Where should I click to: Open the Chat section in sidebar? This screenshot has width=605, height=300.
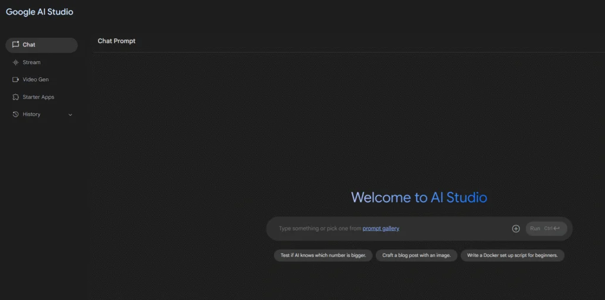point(42,45)
